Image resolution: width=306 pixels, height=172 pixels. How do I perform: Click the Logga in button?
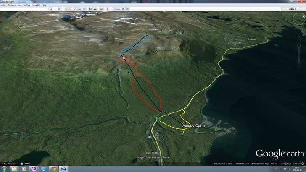pos(292,8)
